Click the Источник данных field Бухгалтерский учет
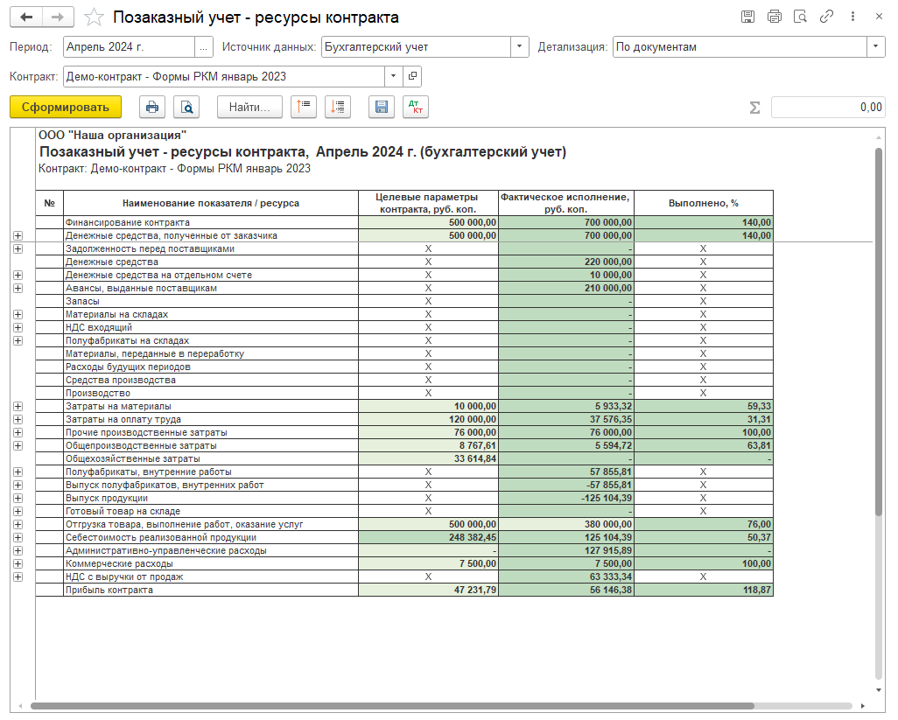The width and height of the screenshot is (898, 720). [x=416, y=47]
